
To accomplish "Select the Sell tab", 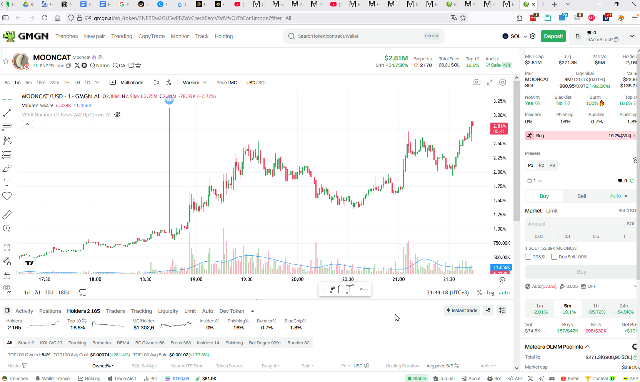I will [582, 196].
